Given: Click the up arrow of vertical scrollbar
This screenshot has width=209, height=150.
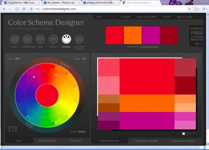Looking at the screenshot, I should [208, 14].
